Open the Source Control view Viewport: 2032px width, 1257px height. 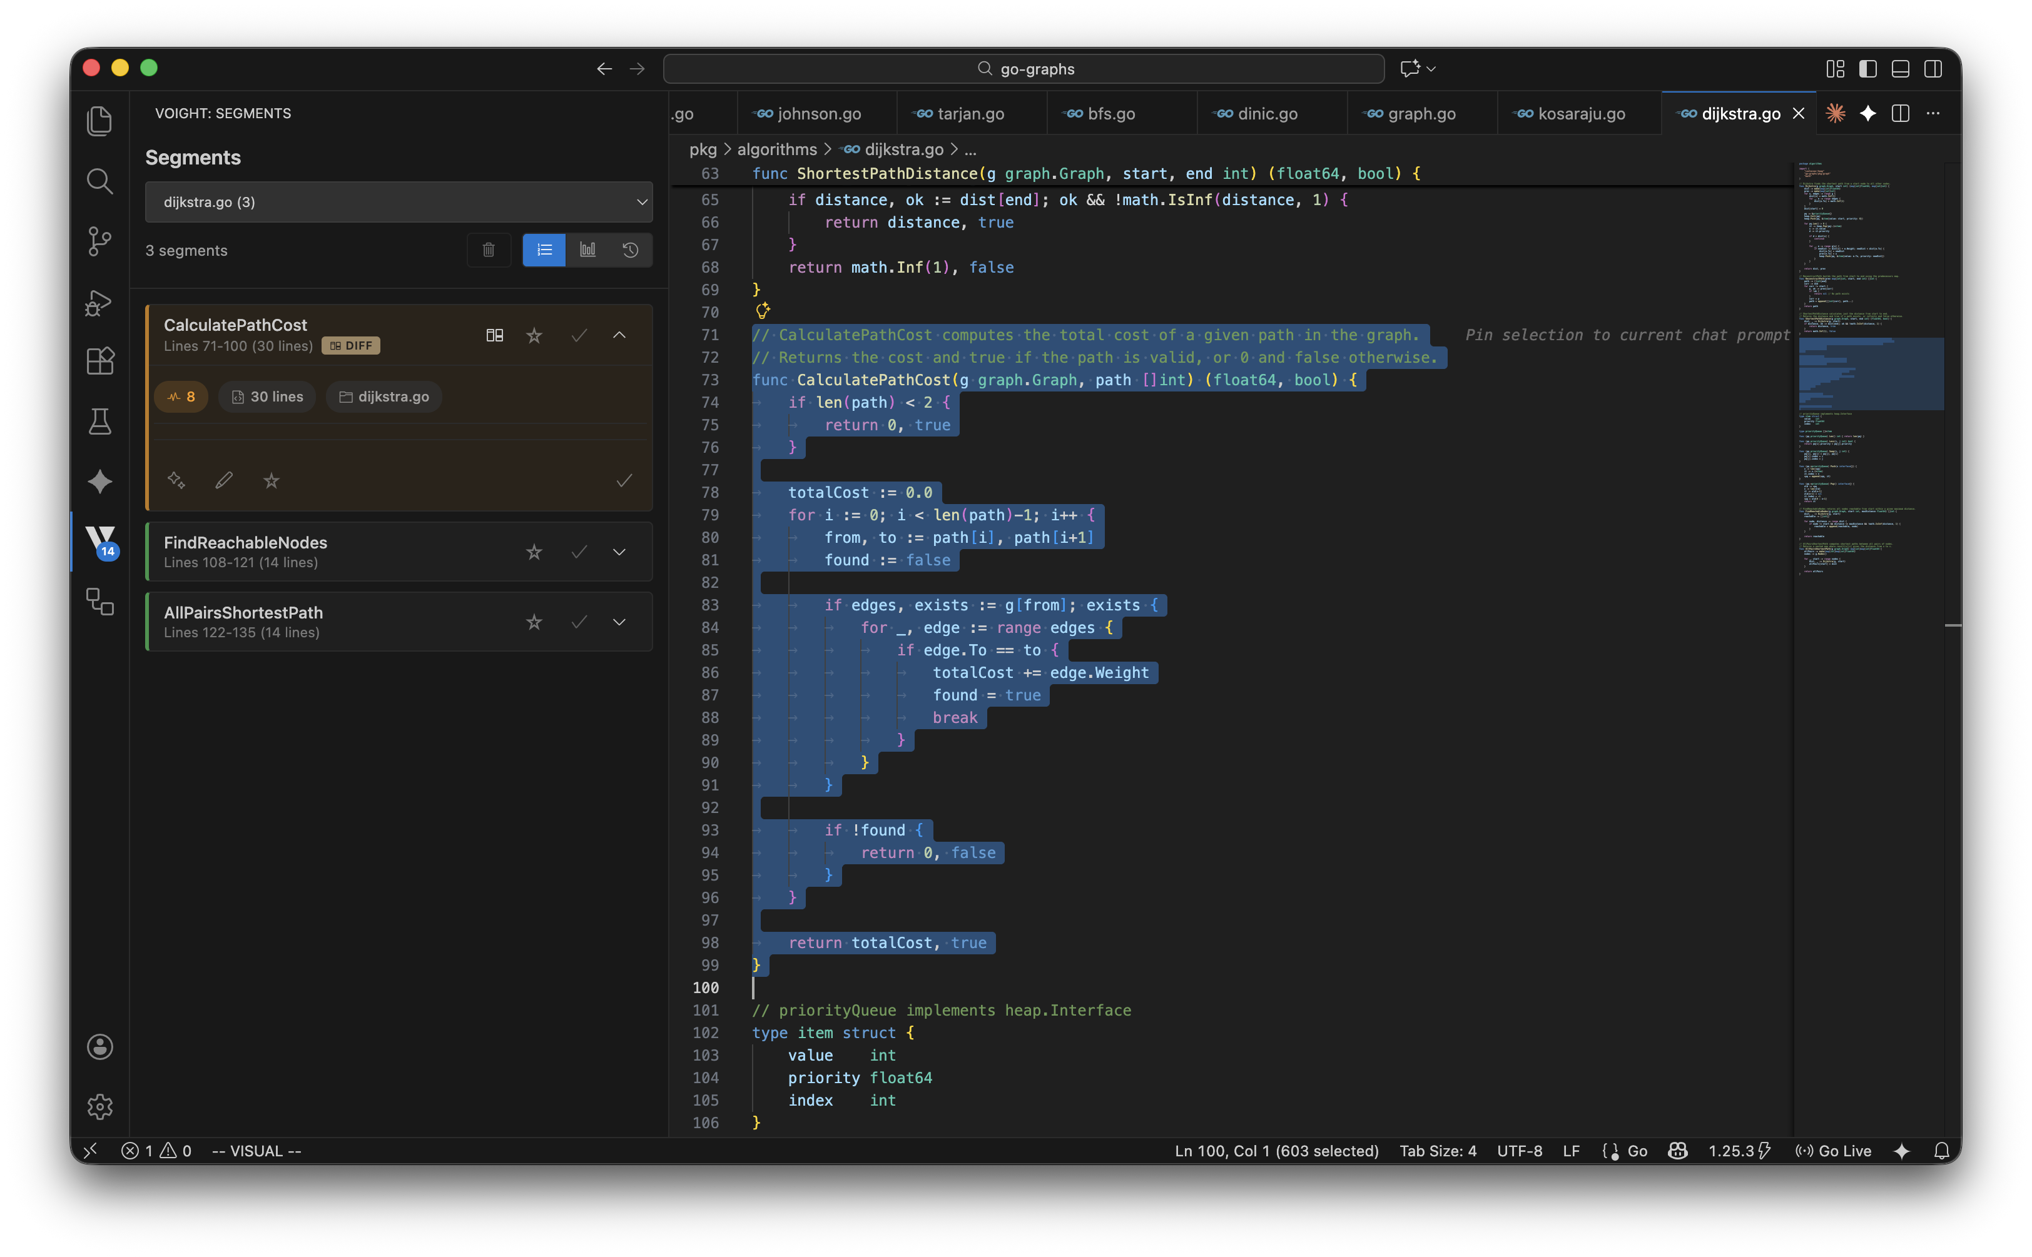click(99, 241)
